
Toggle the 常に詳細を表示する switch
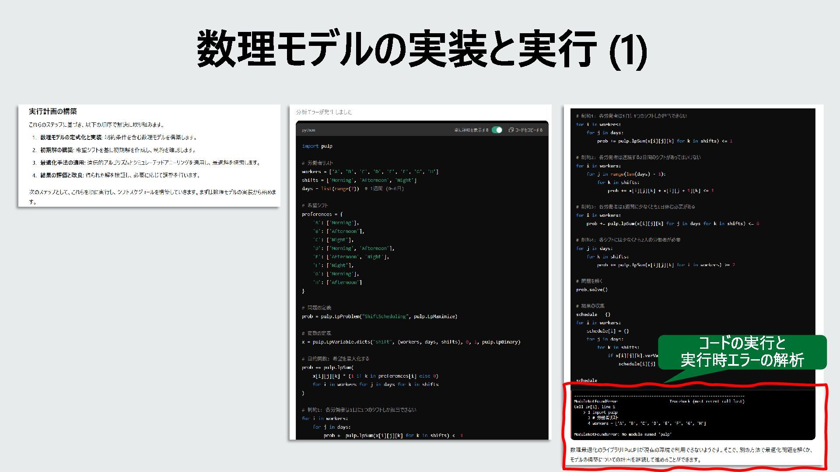click(x=497, y=130)
